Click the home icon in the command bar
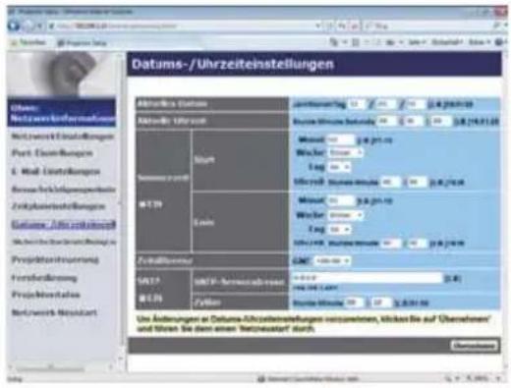This screenshot has height=388, width=511. [334, 42]
